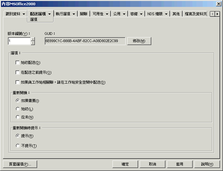Enable the 始終配送(D) checkbox
The image size is (223, 171).
point(17,63)
